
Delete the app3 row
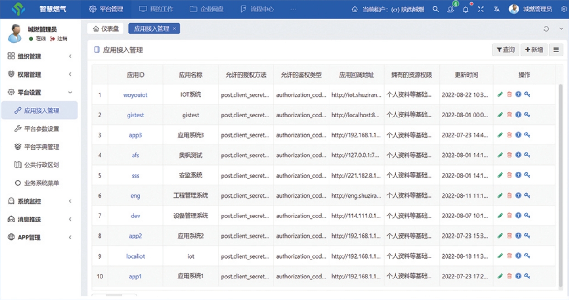(509, 135)
